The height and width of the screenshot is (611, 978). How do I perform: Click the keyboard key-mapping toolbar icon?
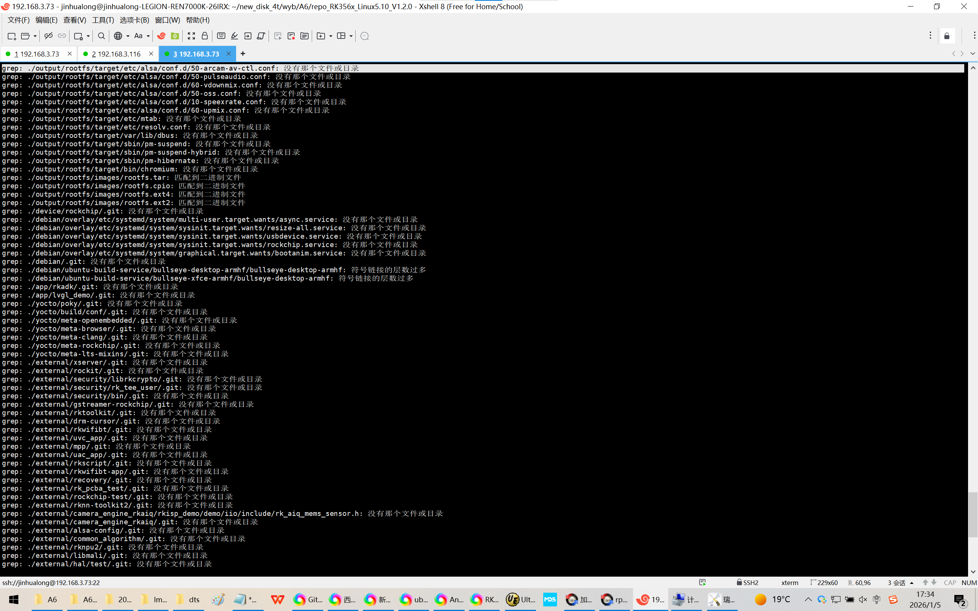tap(221, 36)
